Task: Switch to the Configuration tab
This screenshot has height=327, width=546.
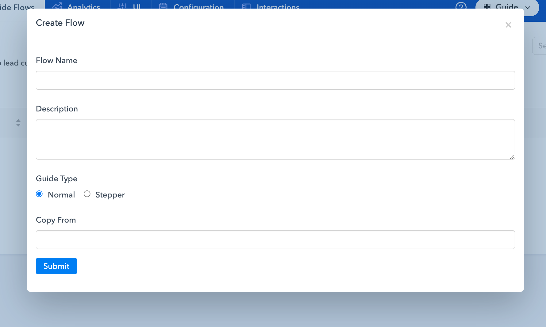Action: pos(198,6)
